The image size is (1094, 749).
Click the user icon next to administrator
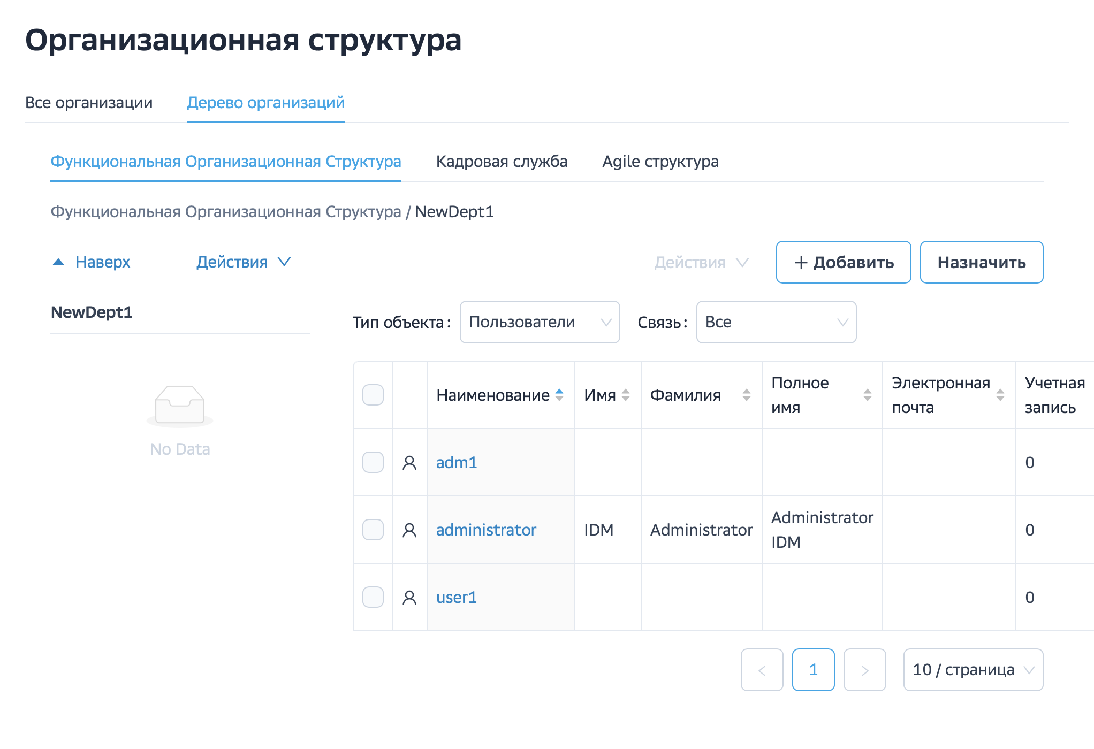coord(409,530)
